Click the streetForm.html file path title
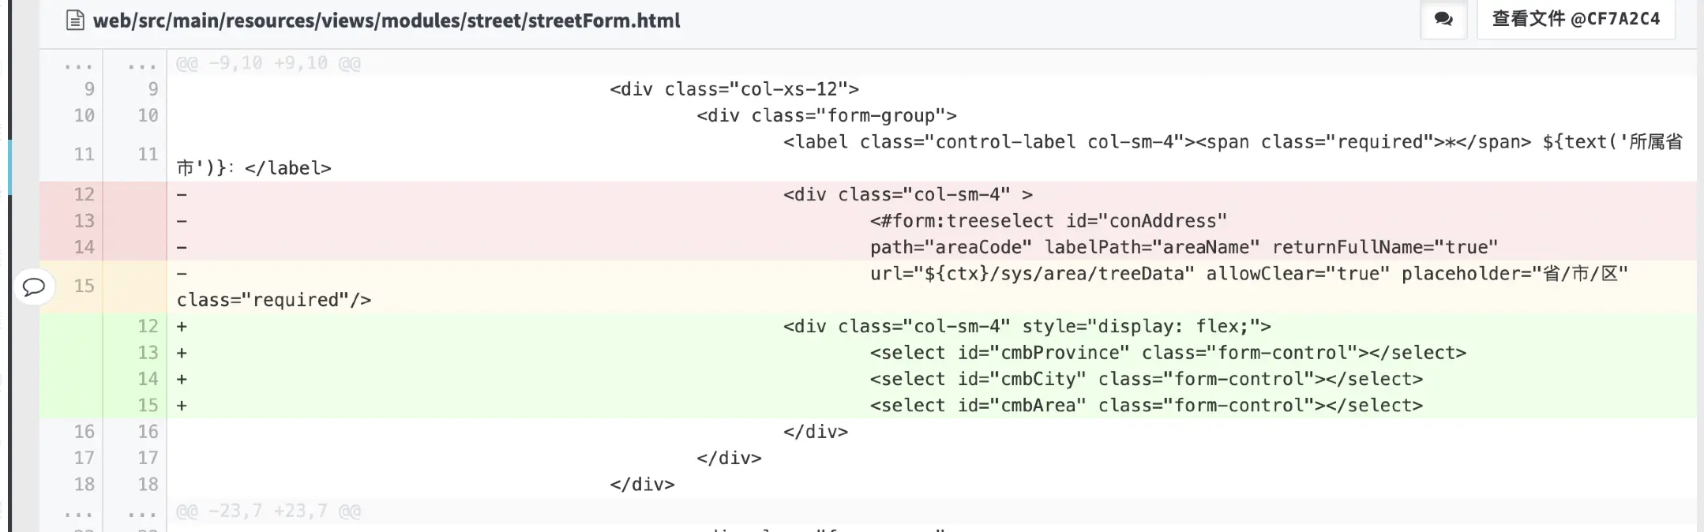1704x532 pixels. [386, 21]
